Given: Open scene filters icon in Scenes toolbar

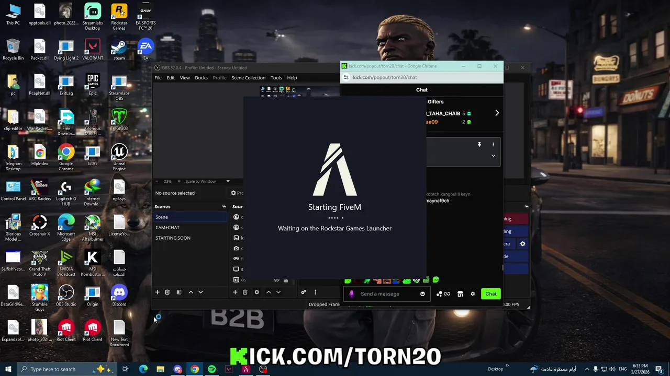Looking at the screenshot, I should 179,292.
